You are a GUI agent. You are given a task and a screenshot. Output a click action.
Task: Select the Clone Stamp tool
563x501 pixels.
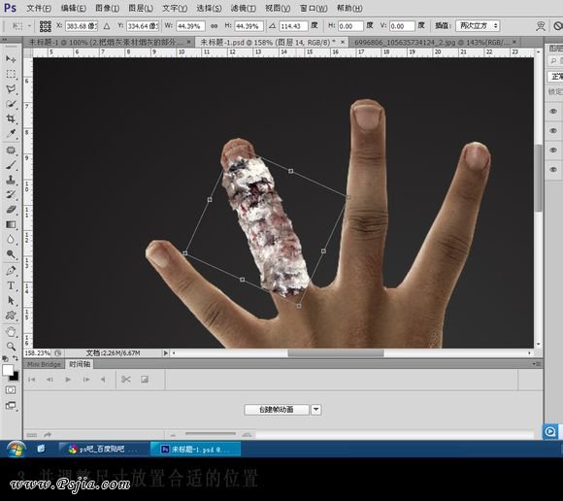(x=11, y=180)
